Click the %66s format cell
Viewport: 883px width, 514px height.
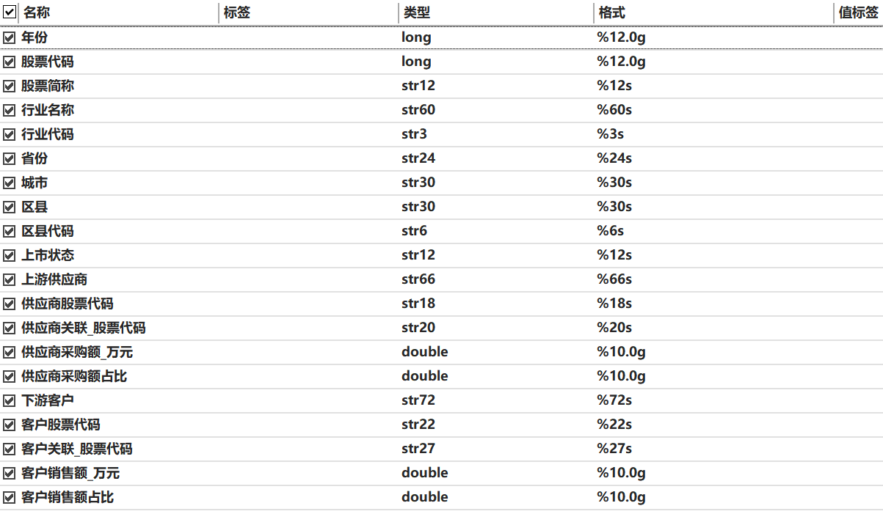pos(614,279)
